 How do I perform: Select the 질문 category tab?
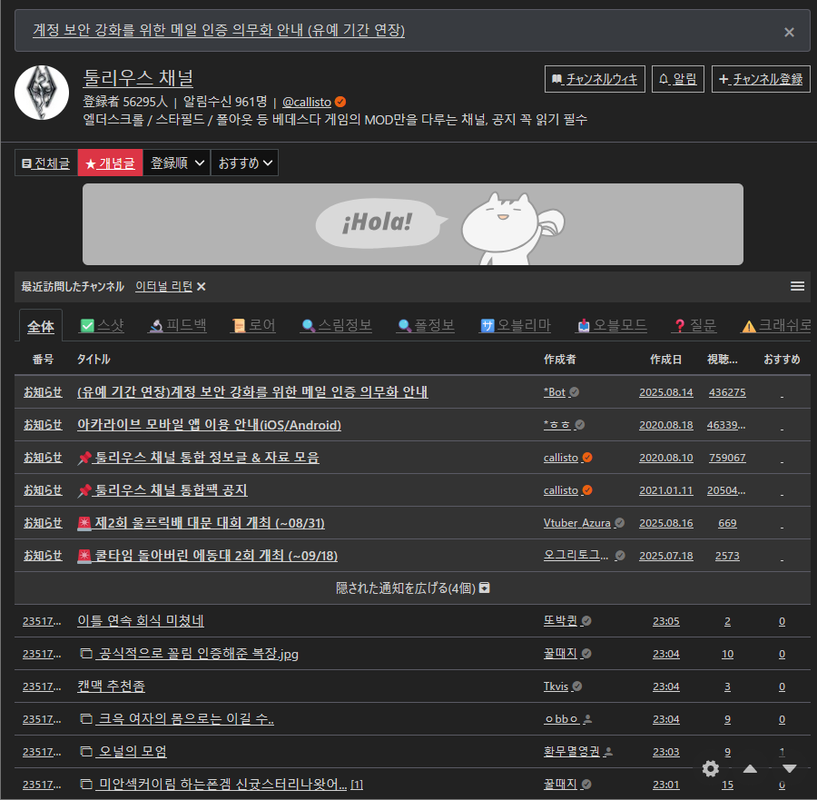tap(694, 325)
